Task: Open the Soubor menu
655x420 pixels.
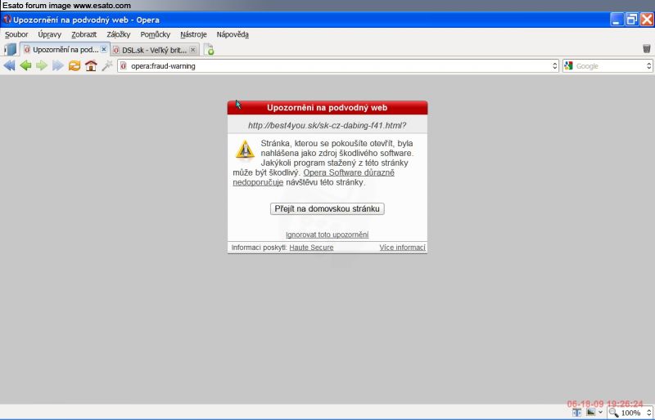Action: coord(16,34)
